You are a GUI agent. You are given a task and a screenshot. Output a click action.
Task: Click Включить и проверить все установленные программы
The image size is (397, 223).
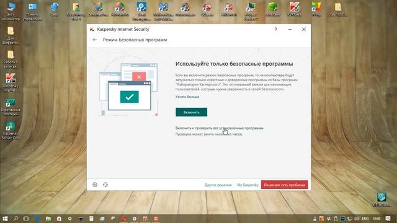[x=219, y=128]
